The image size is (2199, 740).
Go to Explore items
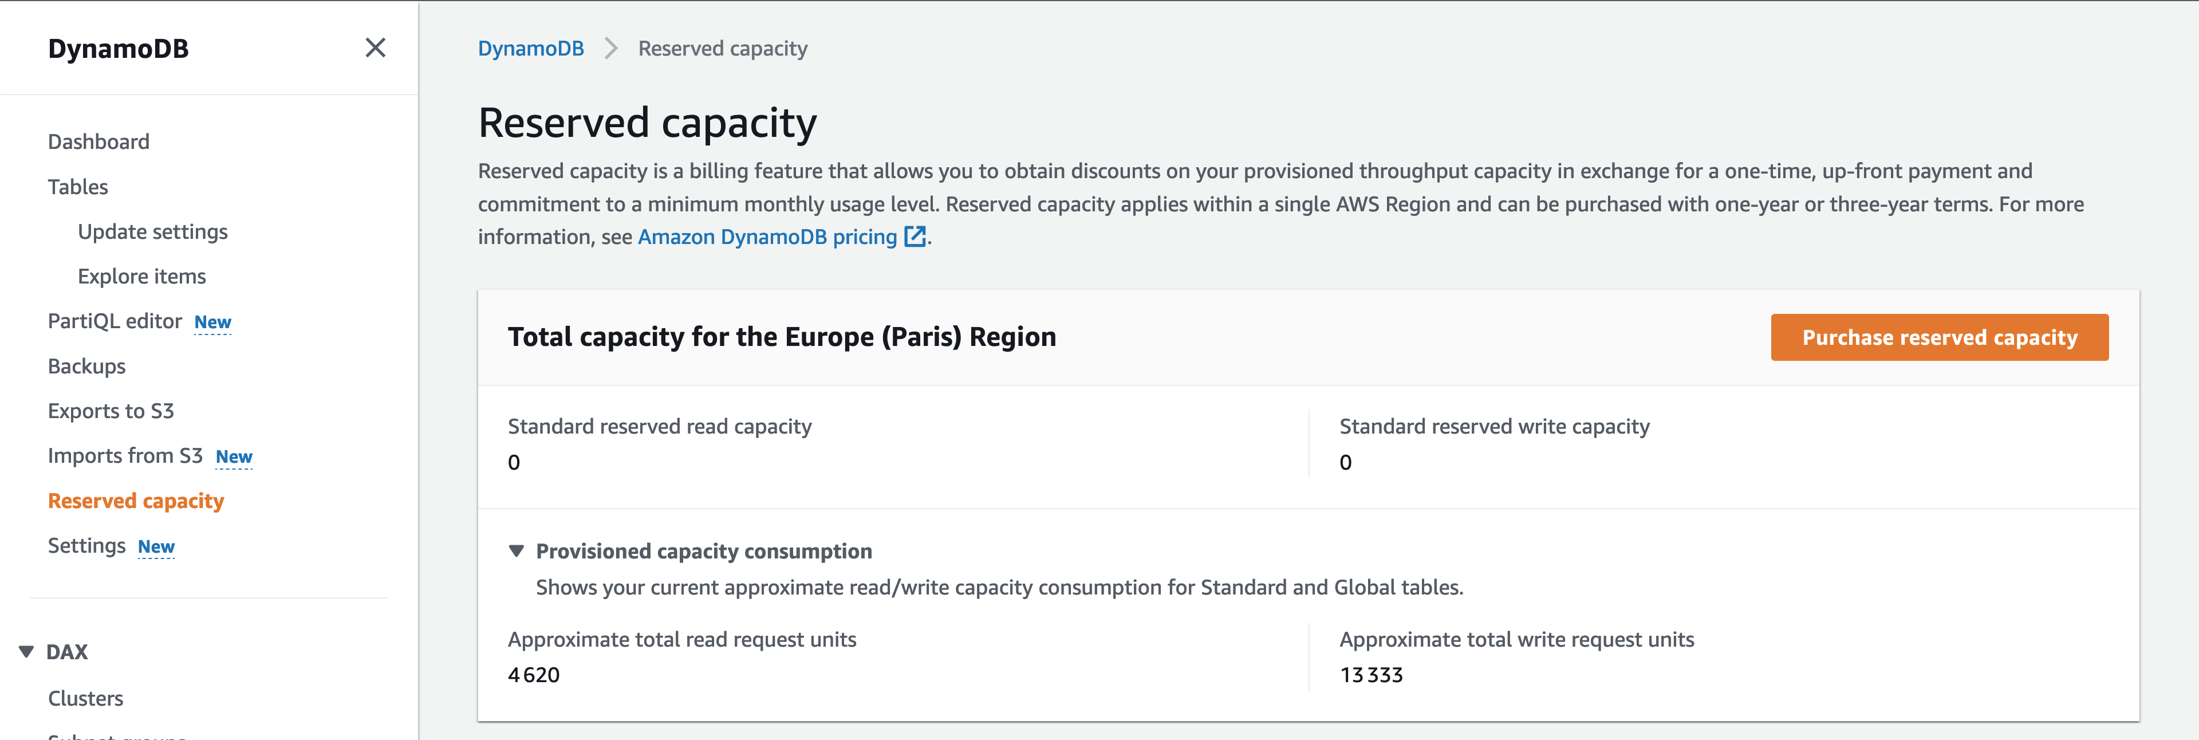(141, 275)
